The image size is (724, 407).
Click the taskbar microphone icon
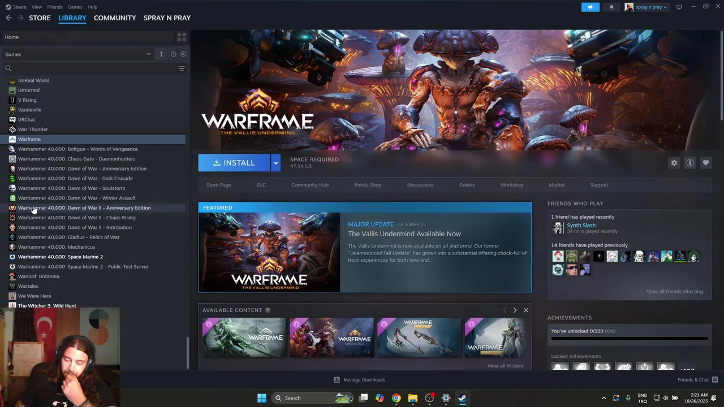(x=628, y=398)
